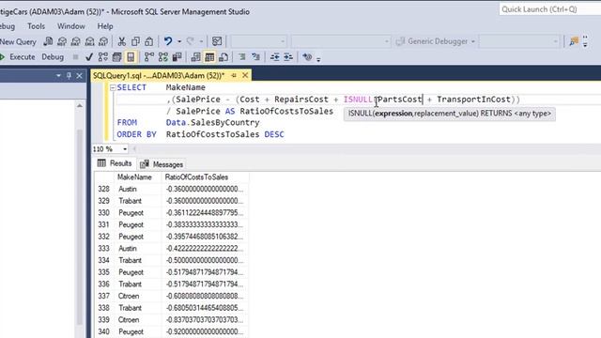Switch output to Results to Text
This screenshot has height=338, width=601.
(195, 57)
